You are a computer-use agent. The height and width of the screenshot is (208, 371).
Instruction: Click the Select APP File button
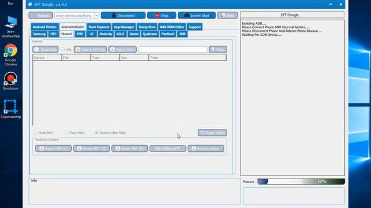[x=90, y=49]
